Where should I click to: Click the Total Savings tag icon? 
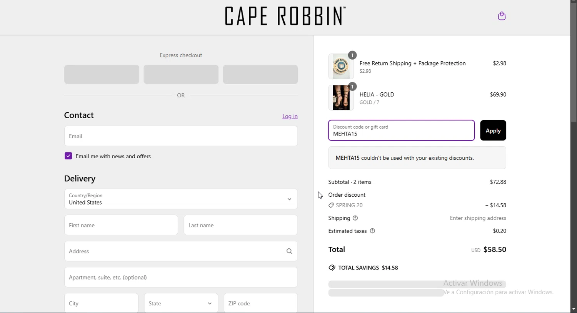click(332, 268)
